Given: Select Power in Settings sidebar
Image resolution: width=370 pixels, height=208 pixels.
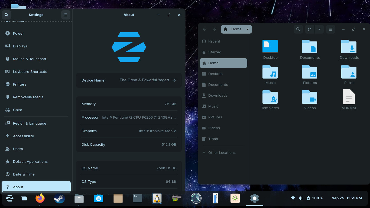Looking at the screenshot, I should [x=36, y=34].
